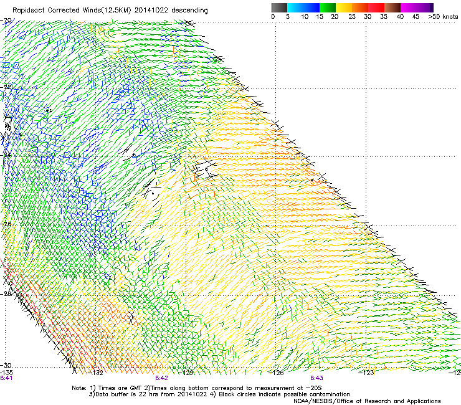Click the -132 longitude axis label

point(95,373)
